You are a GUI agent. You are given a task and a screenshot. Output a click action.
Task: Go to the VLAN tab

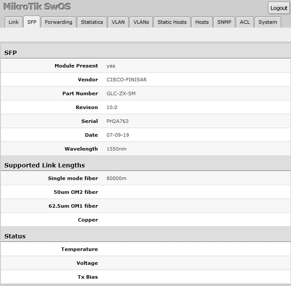coord(118,22)
